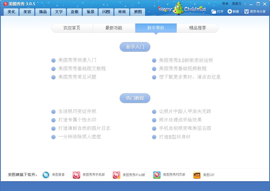Image resolution: width=270 pixels, height=191 pixels.
Task: Switch to 欢迎首页 section
Action: pyautogui.click(x=72, y=28)
